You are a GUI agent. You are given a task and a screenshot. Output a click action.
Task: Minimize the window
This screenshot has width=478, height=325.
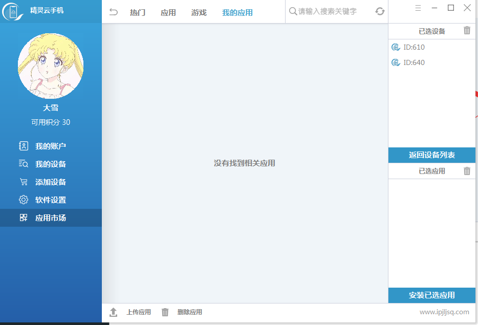[x=434, y=8]
